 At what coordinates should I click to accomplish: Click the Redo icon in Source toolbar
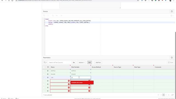pyautogui.click(x=48, y=16)
